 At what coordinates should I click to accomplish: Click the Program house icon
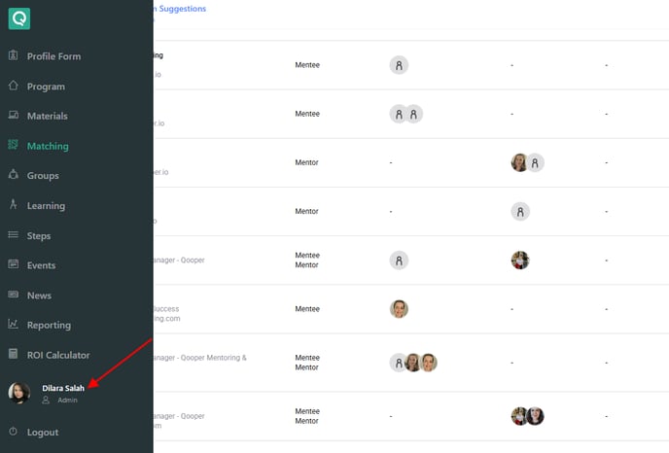pyautogui.click(x=14, y=87)
